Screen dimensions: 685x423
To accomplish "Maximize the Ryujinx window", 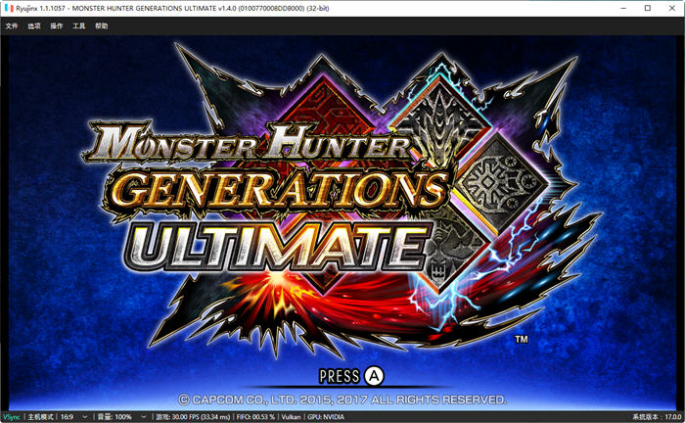I will 648,8.
